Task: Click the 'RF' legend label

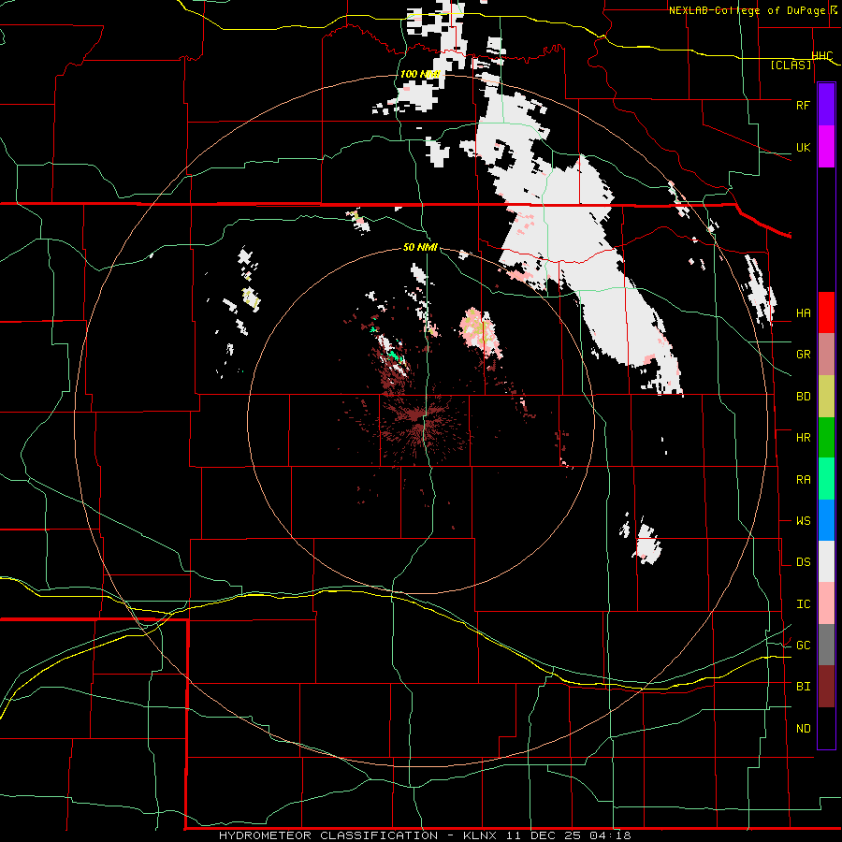Action: 803,105
